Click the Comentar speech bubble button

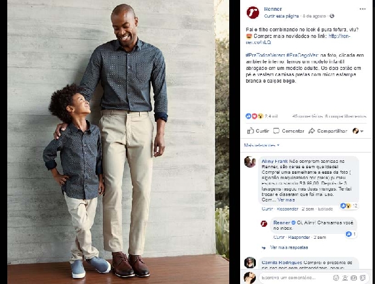289,131
